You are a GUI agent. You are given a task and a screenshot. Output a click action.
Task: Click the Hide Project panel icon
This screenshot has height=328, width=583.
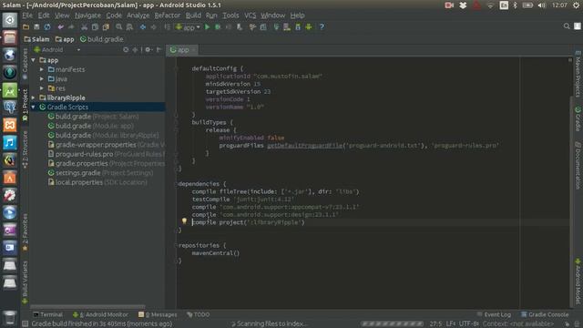point(159,50)
